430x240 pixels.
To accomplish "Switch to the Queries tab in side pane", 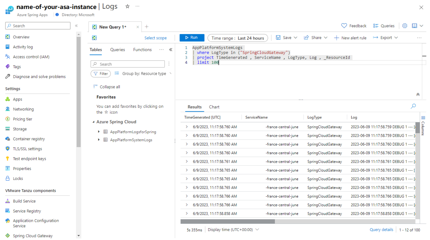I will click(118, 50).
